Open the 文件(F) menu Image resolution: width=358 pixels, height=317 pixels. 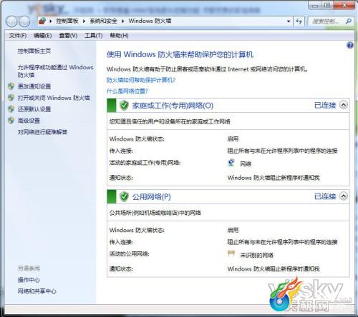coord(18,36)
